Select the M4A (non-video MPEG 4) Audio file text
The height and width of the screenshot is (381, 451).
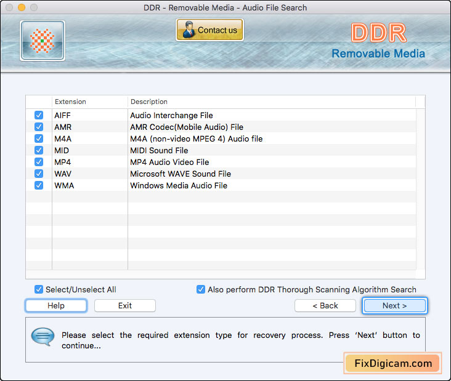pos(197,138)
